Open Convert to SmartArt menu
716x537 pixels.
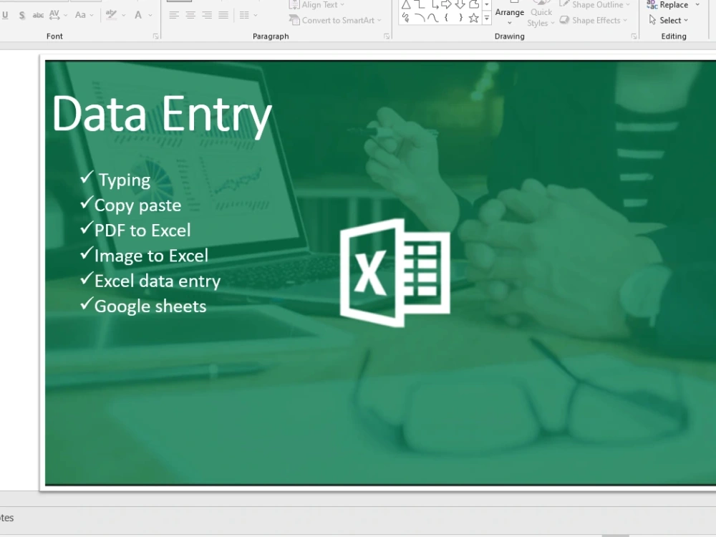click(x=335, y=21)
